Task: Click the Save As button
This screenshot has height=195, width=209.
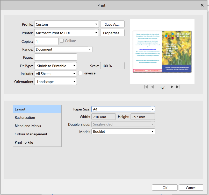Action: (112, 24)
